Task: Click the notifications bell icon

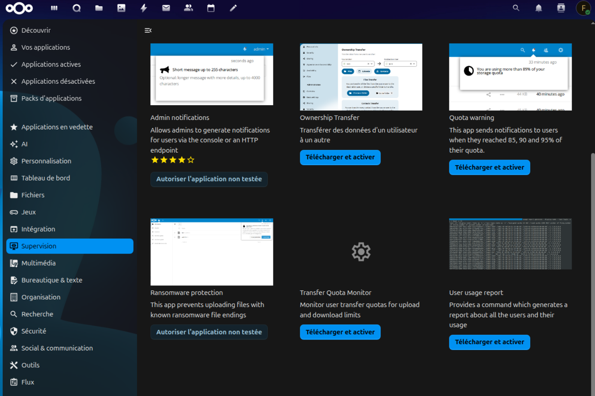Action: [539, 8]
